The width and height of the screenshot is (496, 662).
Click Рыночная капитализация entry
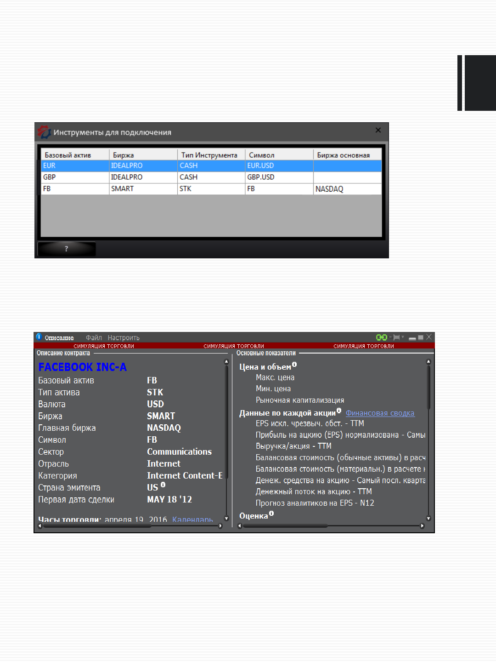[300, 400]
